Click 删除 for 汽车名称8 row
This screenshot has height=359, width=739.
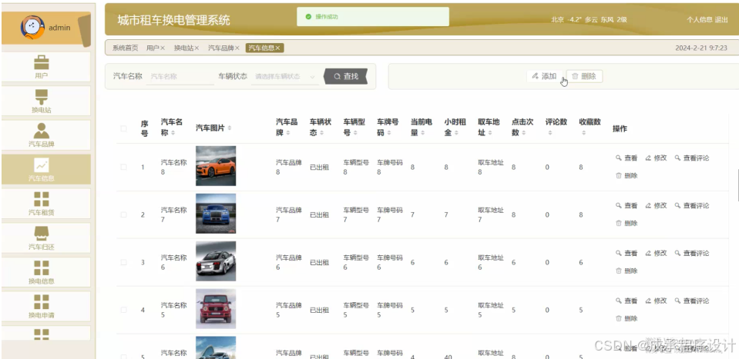[626, 176]
